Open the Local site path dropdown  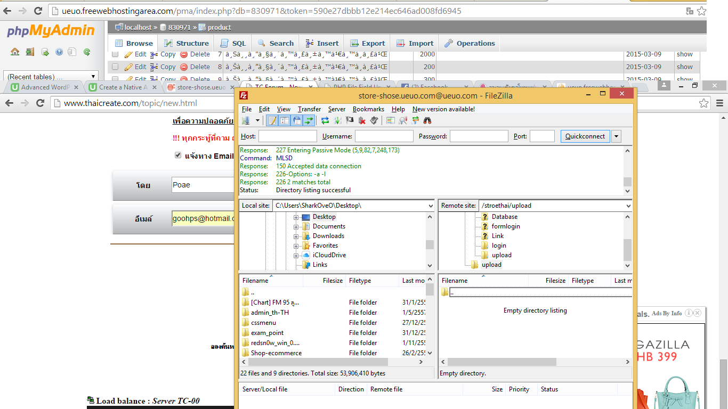pyautogui.click(x=431, y=206)
